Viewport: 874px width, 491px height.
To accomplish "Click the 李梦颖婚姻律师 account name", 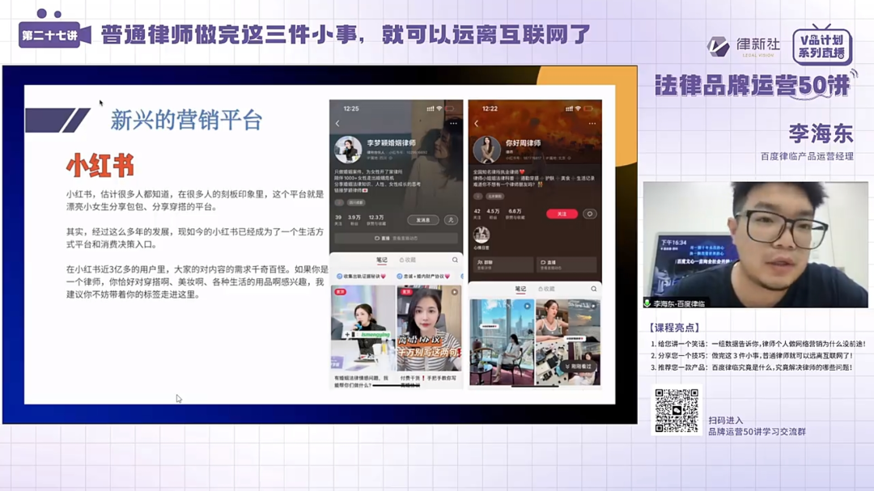I will 392,142.
